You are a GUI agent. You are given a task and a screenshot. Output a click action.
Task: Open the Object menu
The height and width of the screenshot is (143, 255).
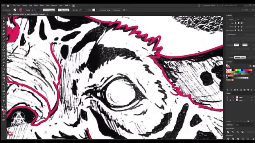[x=24, y=6]
